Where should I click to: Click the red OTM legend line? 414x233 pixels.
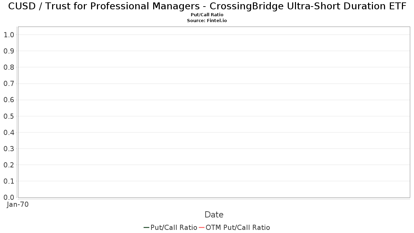point(202,227)
